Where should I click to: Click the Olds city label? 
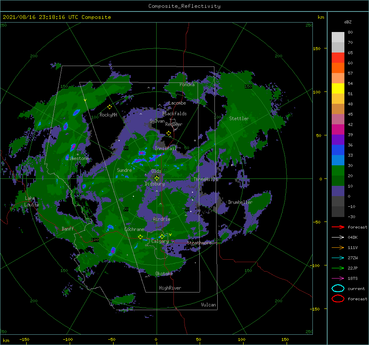(x=156, y=171)
